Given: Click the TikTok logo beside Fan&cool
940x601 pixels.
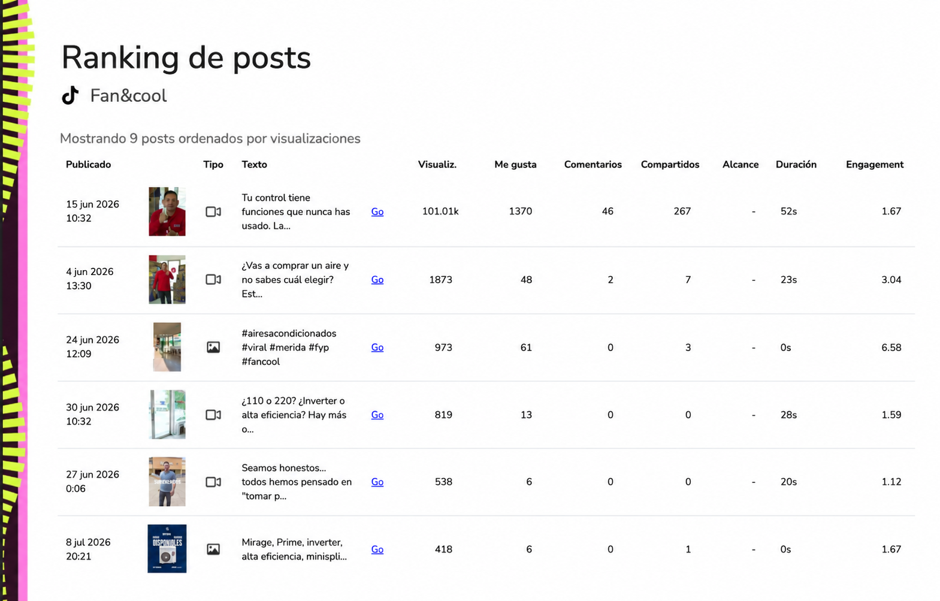Looking at the screenshot, I should coord(70,95).
